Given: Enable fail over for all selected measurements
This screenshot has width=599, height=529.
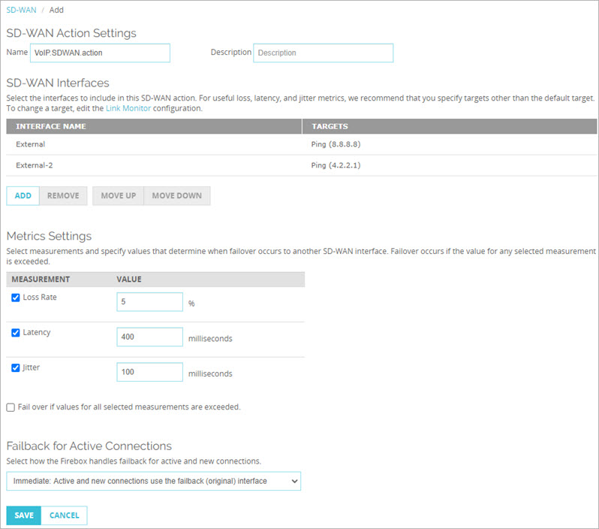Looking at the screenshot, I should point(11,407).
